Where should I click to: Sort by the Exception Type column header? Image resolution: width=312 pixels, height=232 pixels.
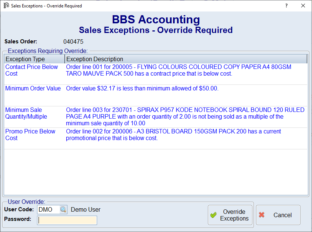[x=34, y=59]
